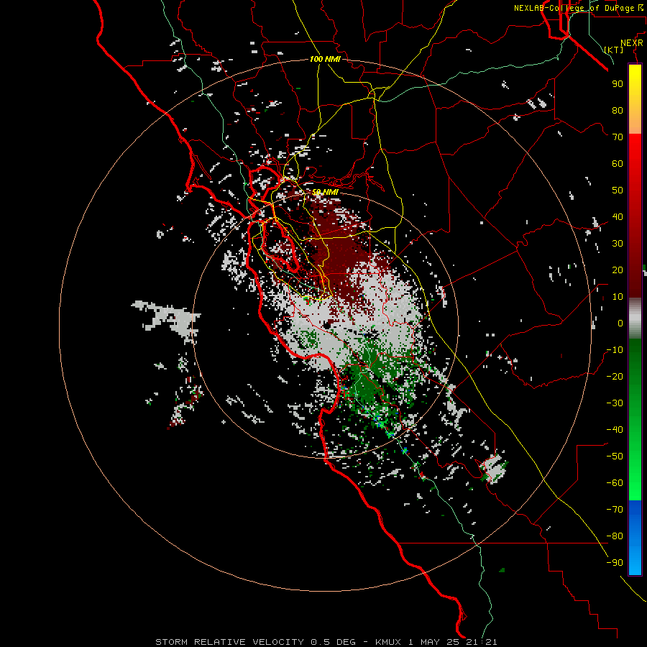Select the gray zero-velocity segment of the scale
This screenshot has width=647, height=647.
(635, 318)
